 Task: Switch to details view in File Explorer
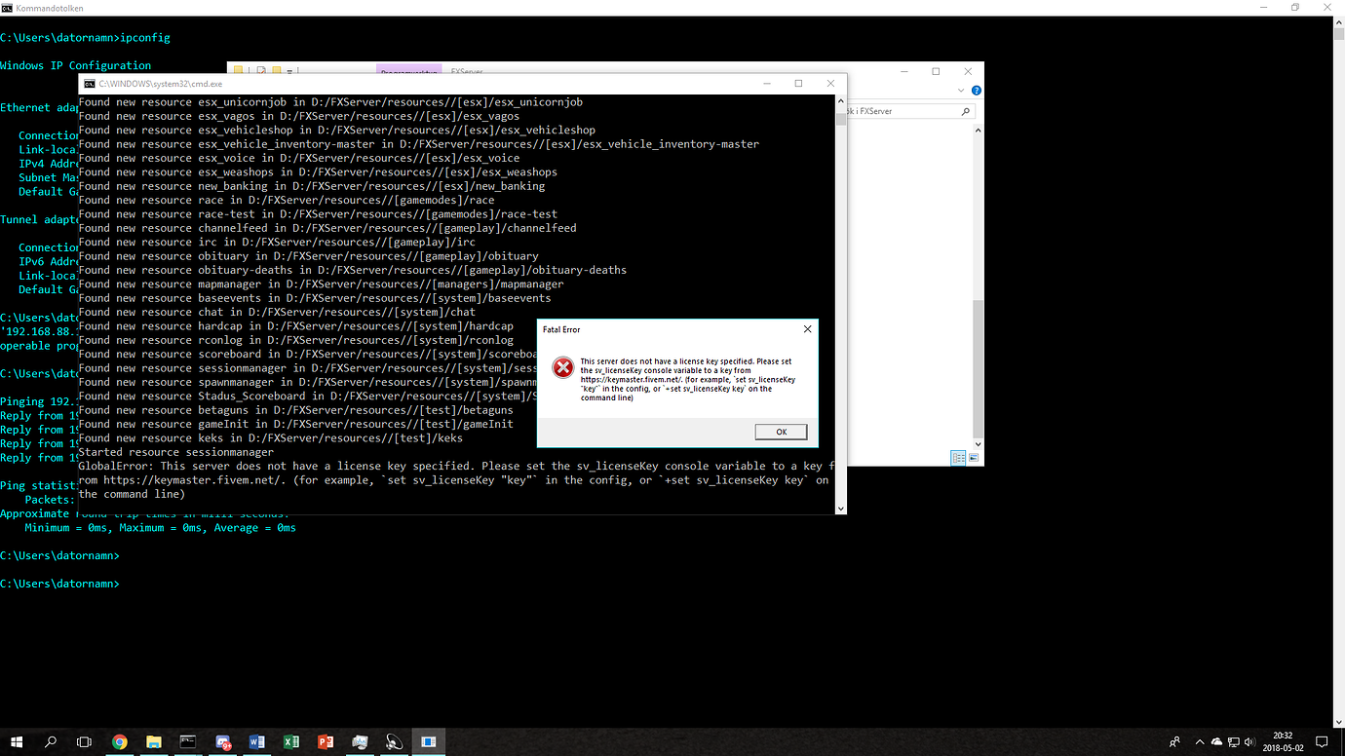tap(958, 456)
